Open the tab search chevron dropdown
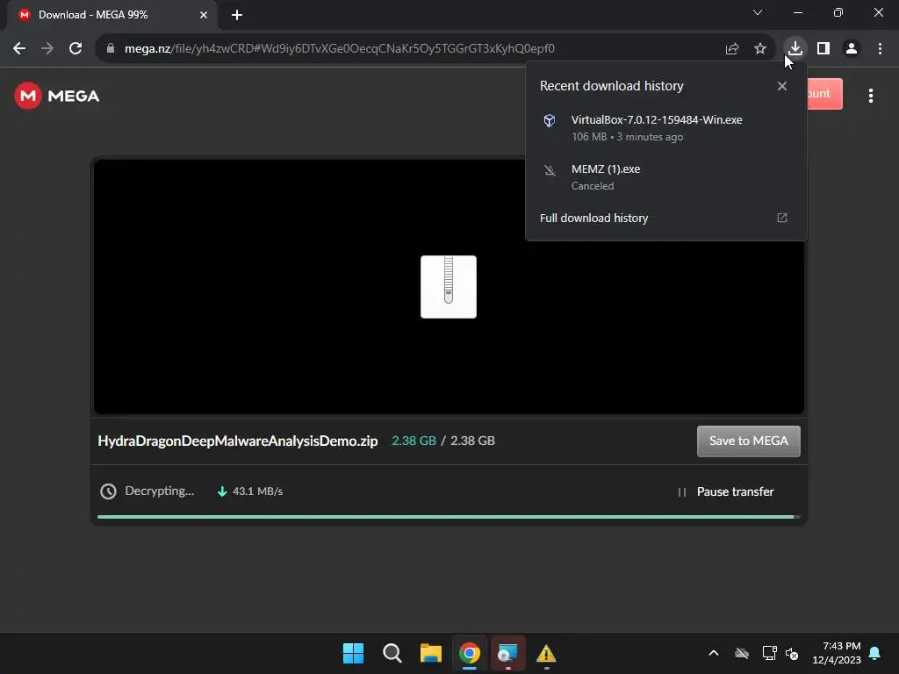 758,12
